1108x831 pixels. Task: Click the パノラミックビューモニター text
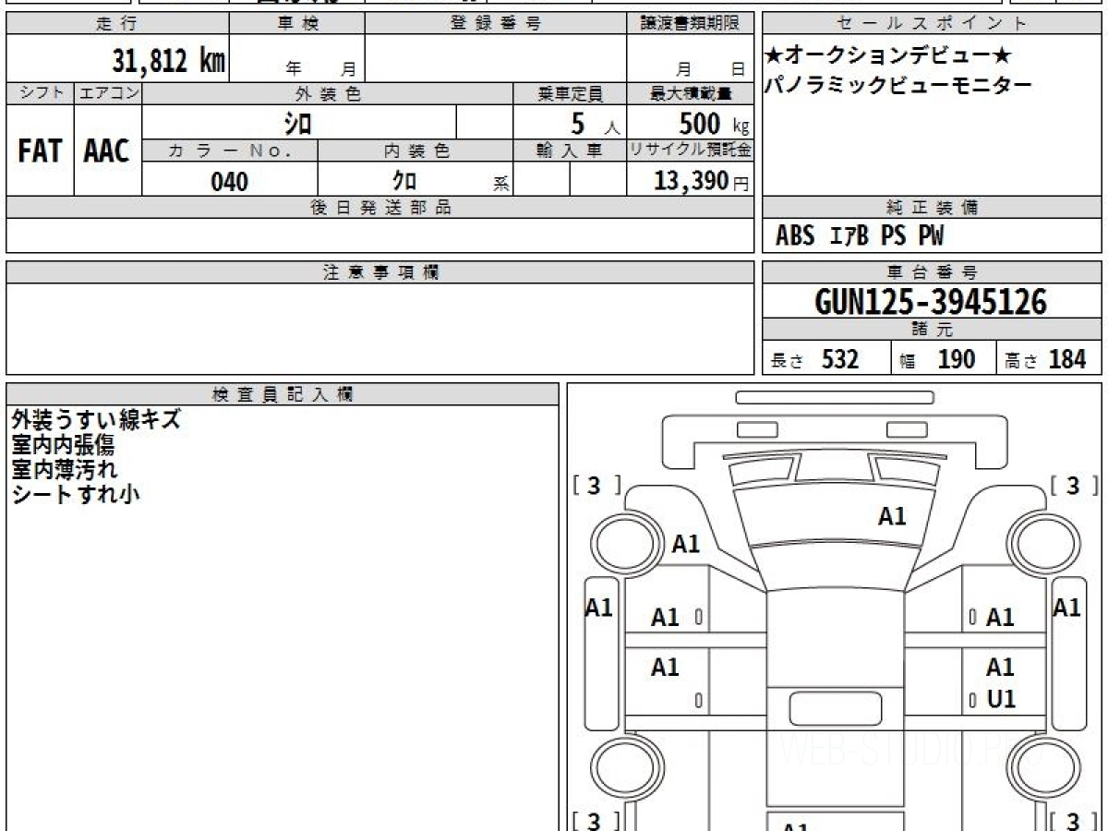(898, 86)
